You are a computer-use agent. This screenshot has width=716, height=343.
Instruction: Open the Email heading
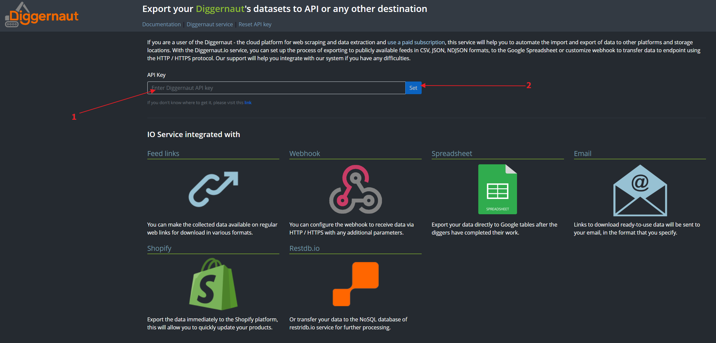click(x=583, y=153)
